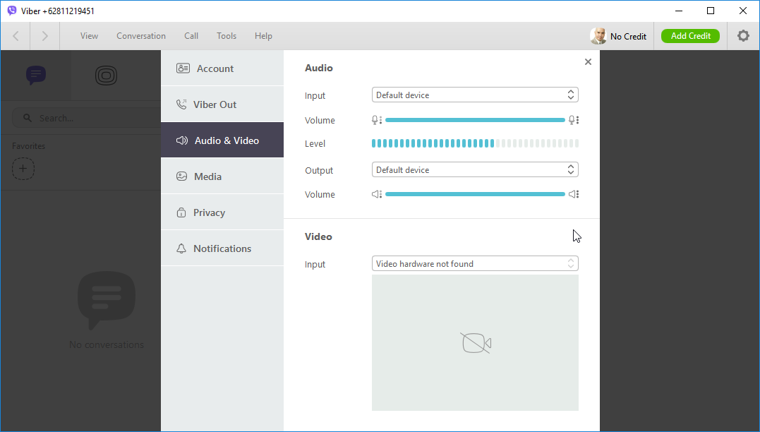Click the Audio section heading
760x432 pixels.
pyautogui.click(x=318, y=68)
